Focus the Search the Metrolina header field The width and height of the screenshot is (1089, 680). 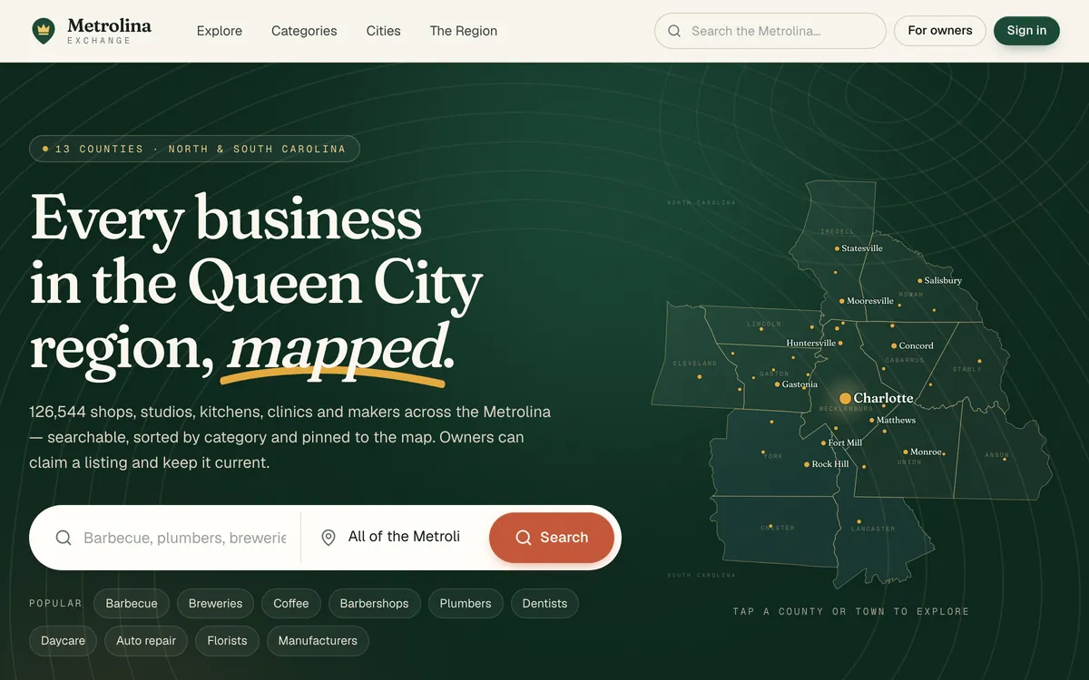click(770, 31)
